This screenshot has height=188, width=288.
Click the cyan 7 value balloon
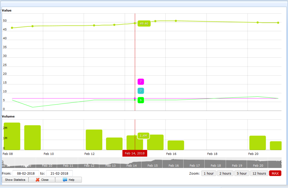[x=141, y=91]
